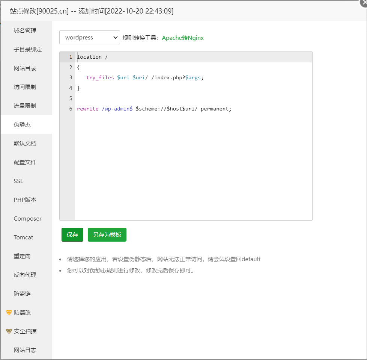Click the green 保存 button

(x=72, y=234)
